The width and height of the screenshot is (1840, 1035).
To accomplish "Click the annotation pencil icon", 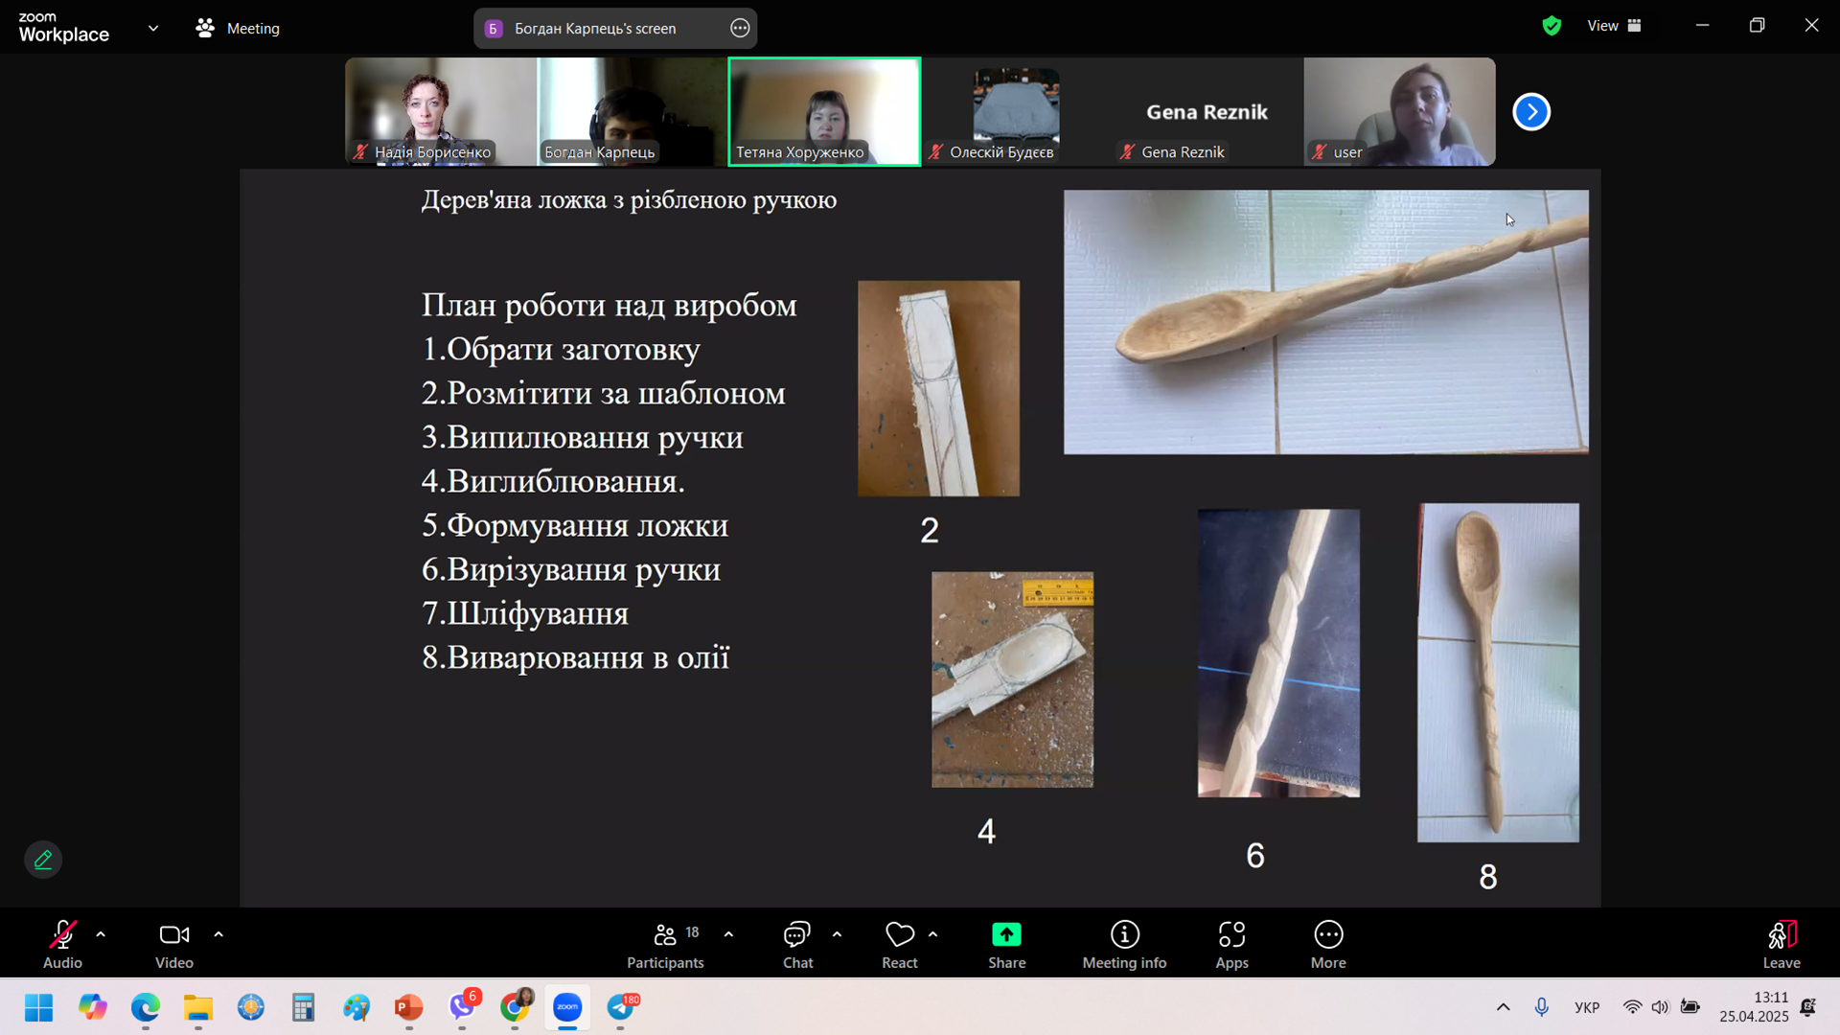I will (43, 860).
